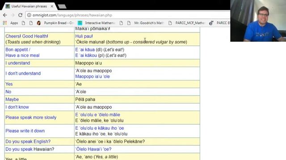Image resolution: width=286 pixels, height=160 pixels.
Task: Click the omniglot.com address bar
Action: pyautogui.click(x=128, y=15)
